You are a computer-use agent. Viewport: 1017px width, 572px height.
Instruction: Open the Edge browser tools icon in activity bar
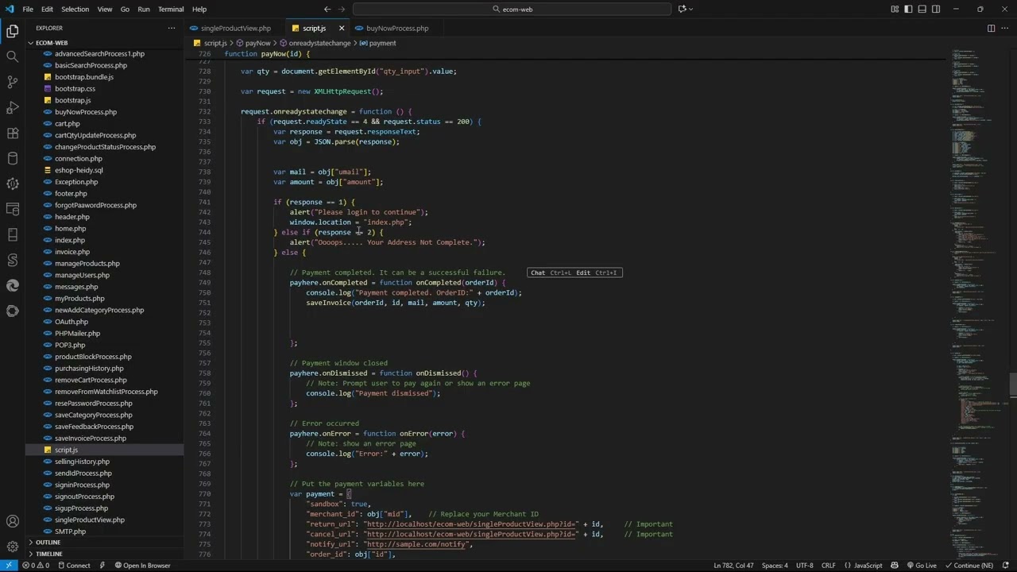(12, 285)
